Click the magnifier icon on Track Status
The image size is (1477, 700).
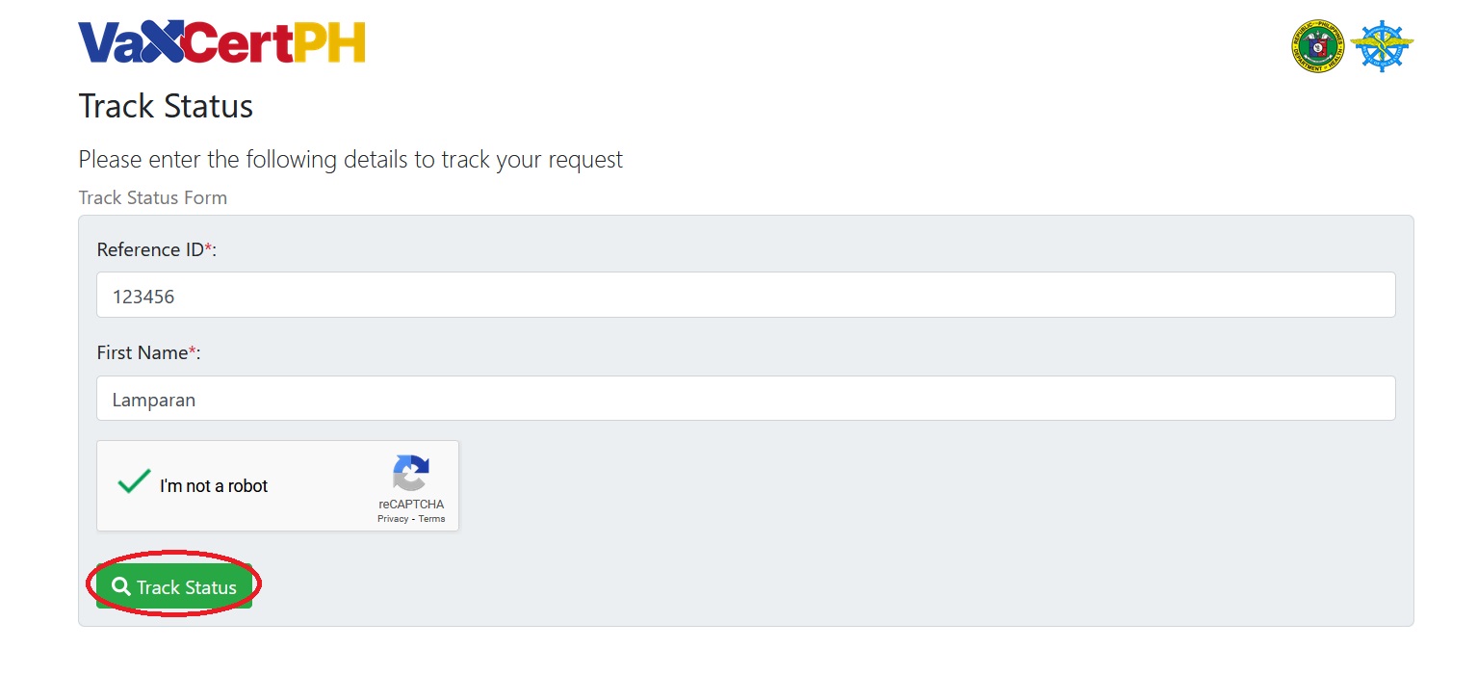pos(121,586)
